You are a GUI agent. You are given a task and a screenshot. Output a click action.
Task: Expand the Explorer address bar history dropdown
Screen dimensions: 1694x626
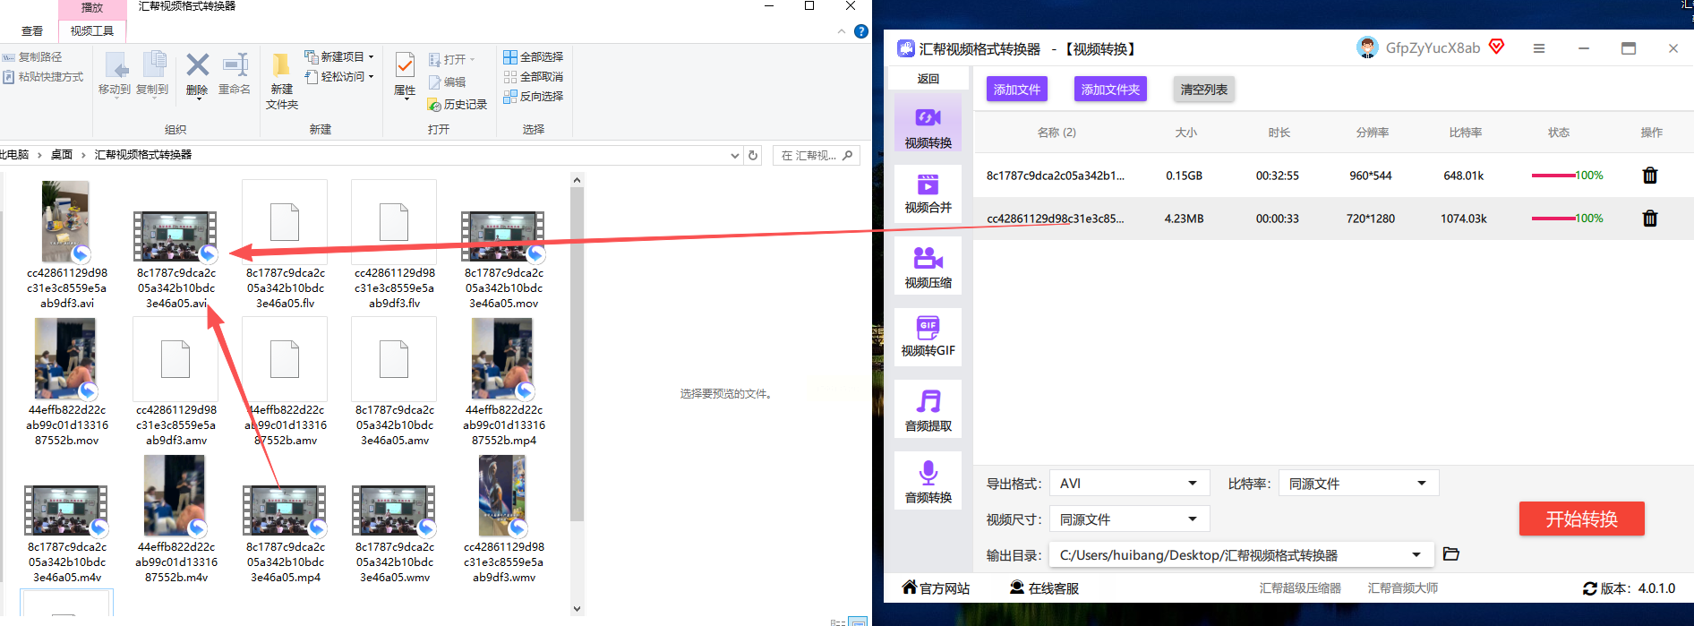tap(735, 155)
